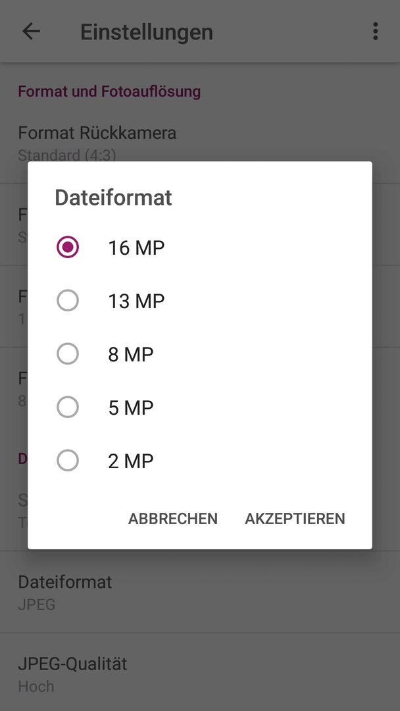This screenshot has height=711, width=400.
Task: Click the Format und Fotoauflösung header
Action: [109, 91]
